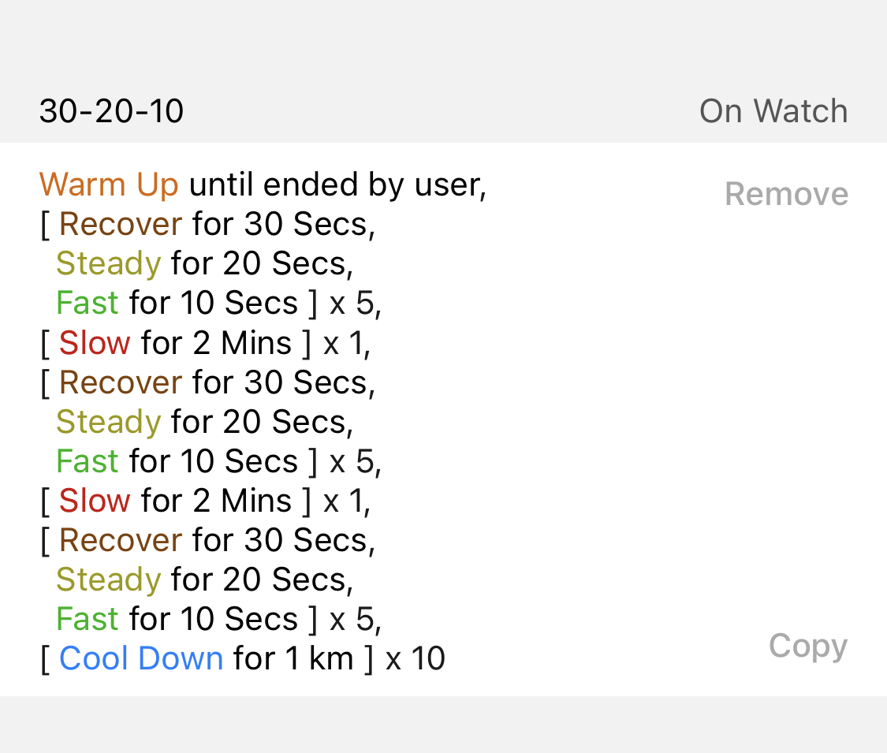Select the first Steady for 20 Secs step
Screen dimensions: 887x753
point(203,263)
